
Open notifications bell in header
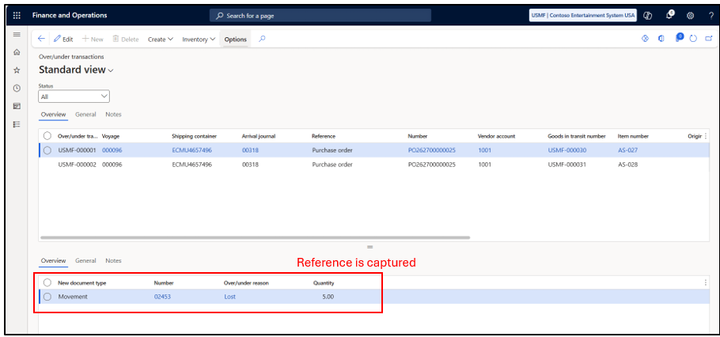[669, 15]
